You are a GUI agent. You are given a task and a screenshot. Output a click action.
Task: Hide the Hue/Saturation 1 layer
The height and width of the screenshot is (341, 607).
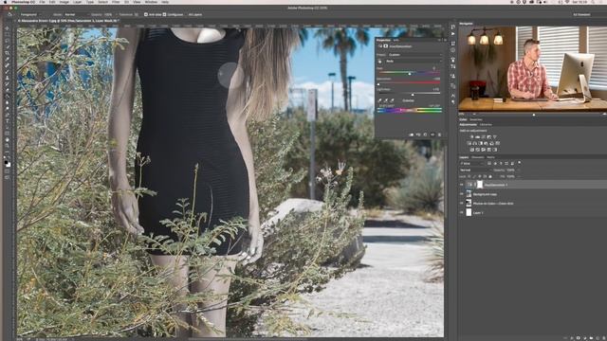462,185
